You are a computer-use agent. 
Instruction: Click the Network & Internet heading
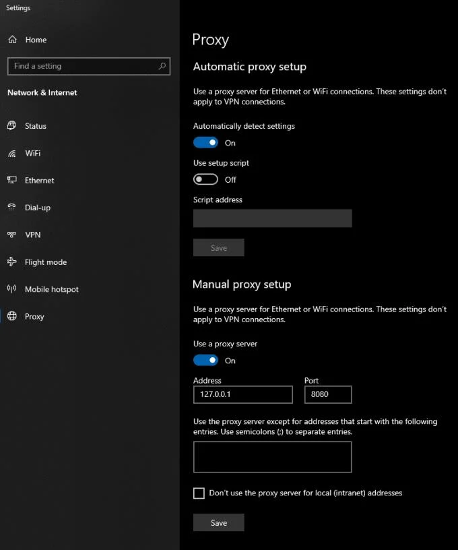[x=42, y=92]
